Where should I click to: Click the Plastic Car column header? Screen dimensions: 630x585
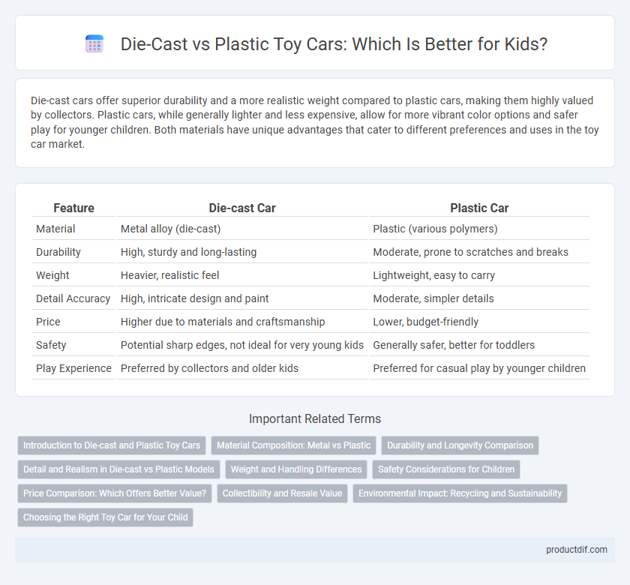click(479, 208)
